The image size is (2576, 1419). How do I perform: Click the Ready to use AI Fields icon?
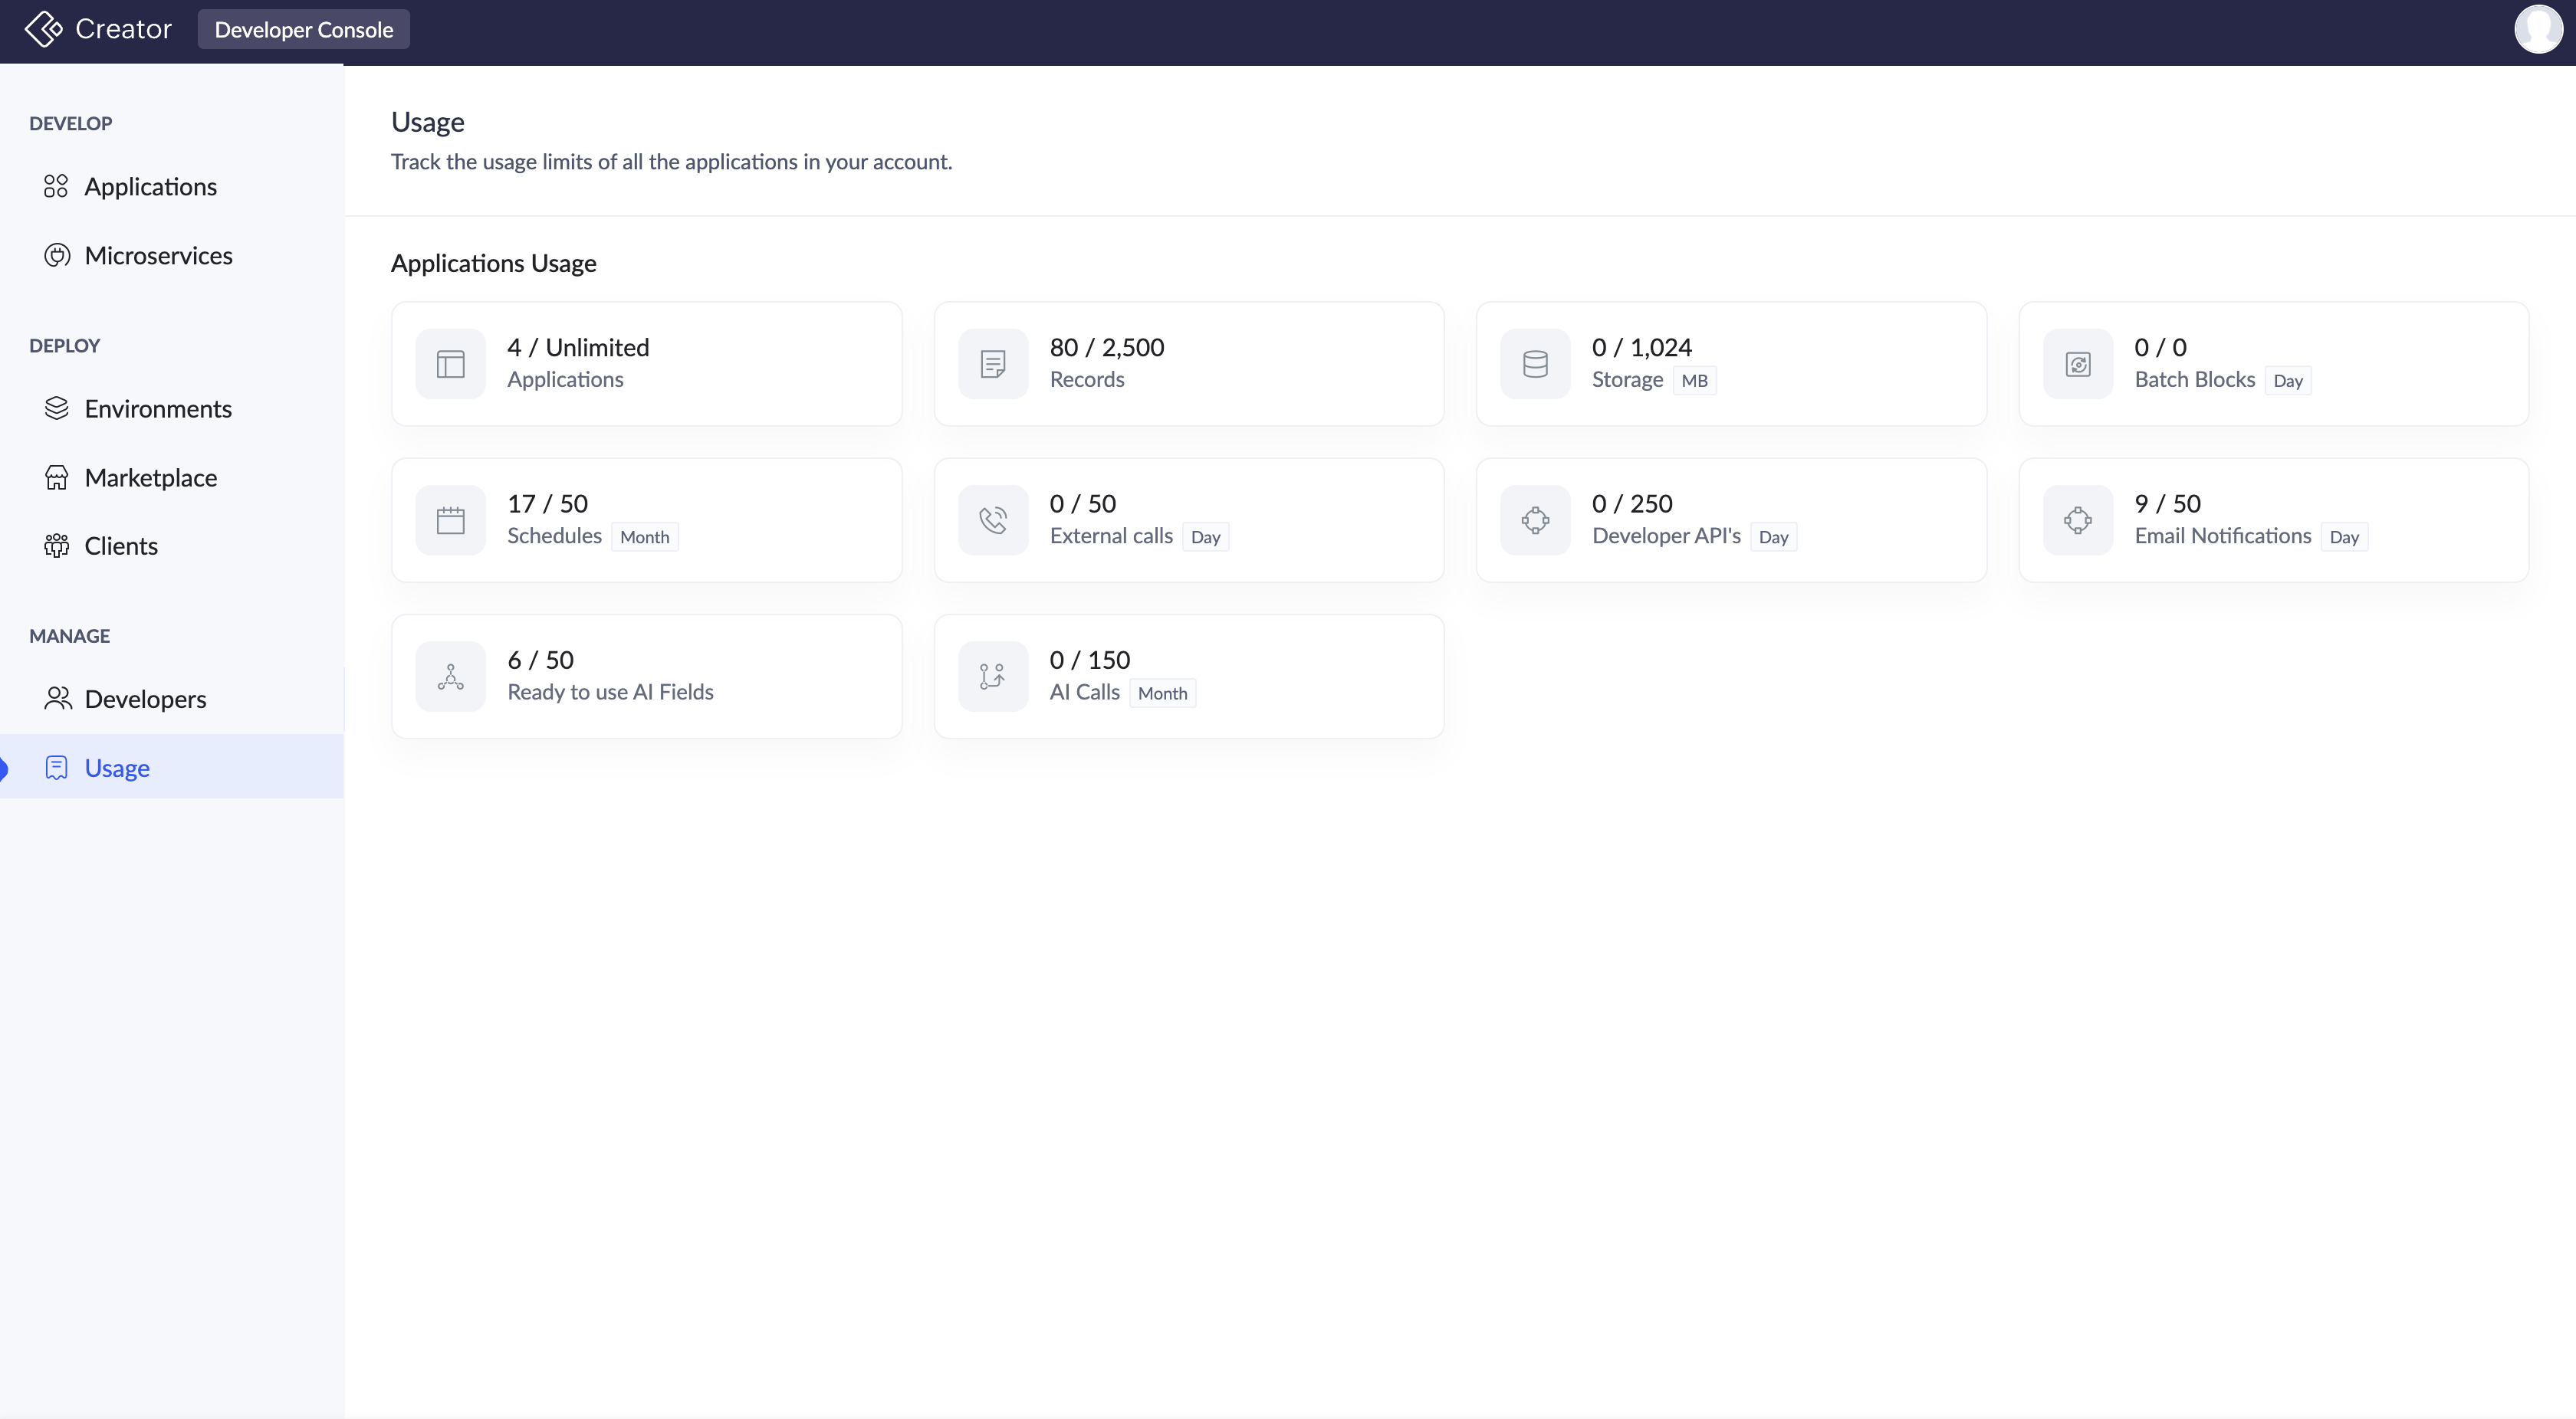[450, 677]
